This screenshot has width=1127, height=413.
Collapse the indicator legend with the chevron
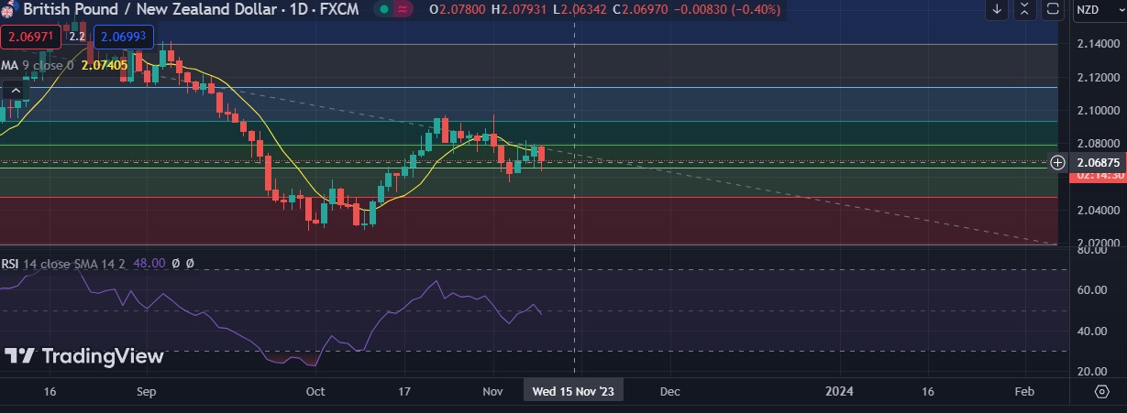click(14, 90)
